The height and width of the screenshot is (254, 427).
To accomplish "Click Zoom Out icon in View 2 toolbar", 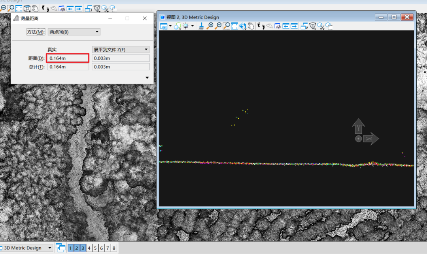I will [x=218, y=26].
